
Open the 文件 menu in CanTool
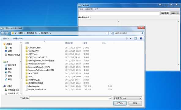[81, 9]
